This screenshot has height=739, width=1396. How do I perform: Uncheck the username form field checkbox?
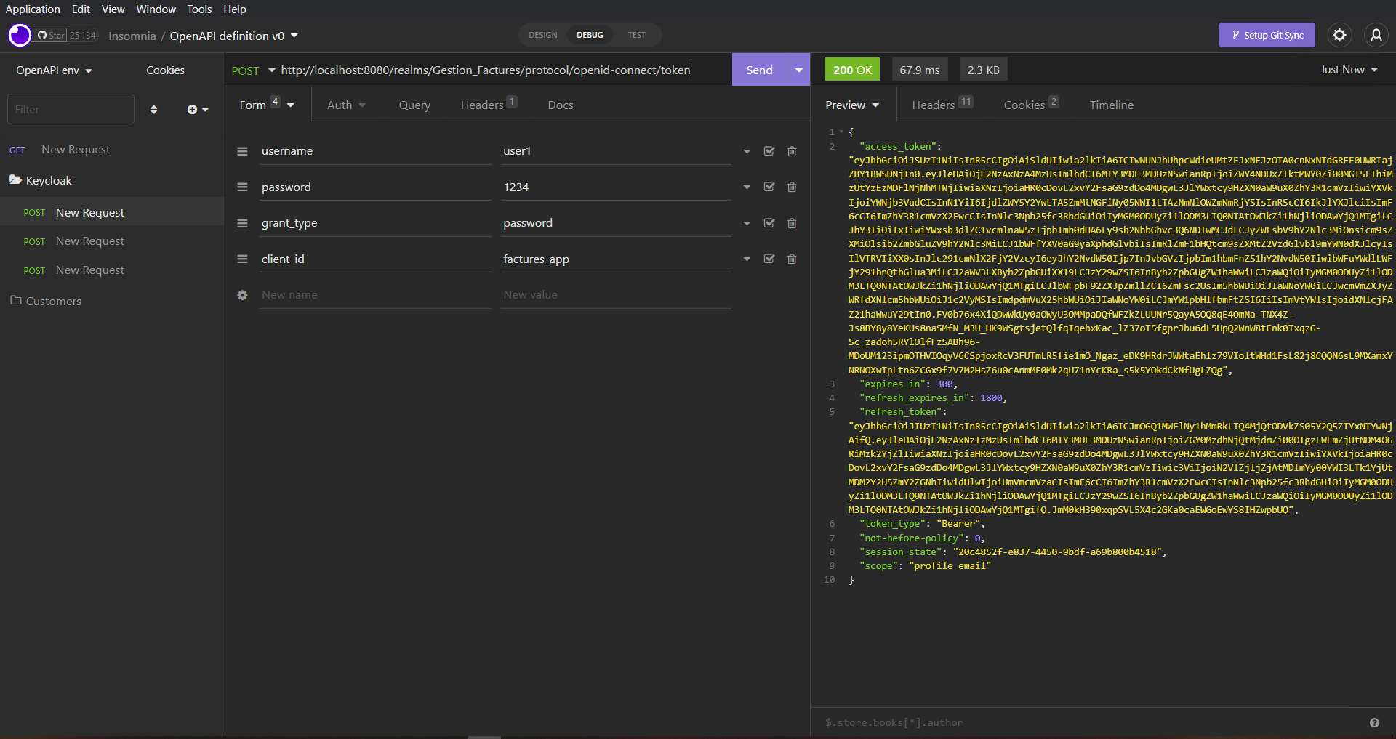(x=769, y=151)
